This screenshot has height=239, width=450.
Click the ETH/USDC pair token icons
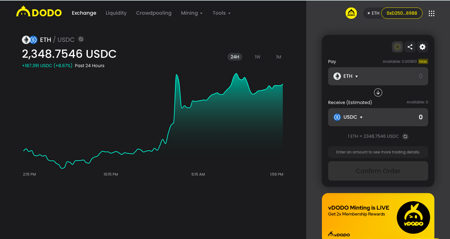(30, 40)
